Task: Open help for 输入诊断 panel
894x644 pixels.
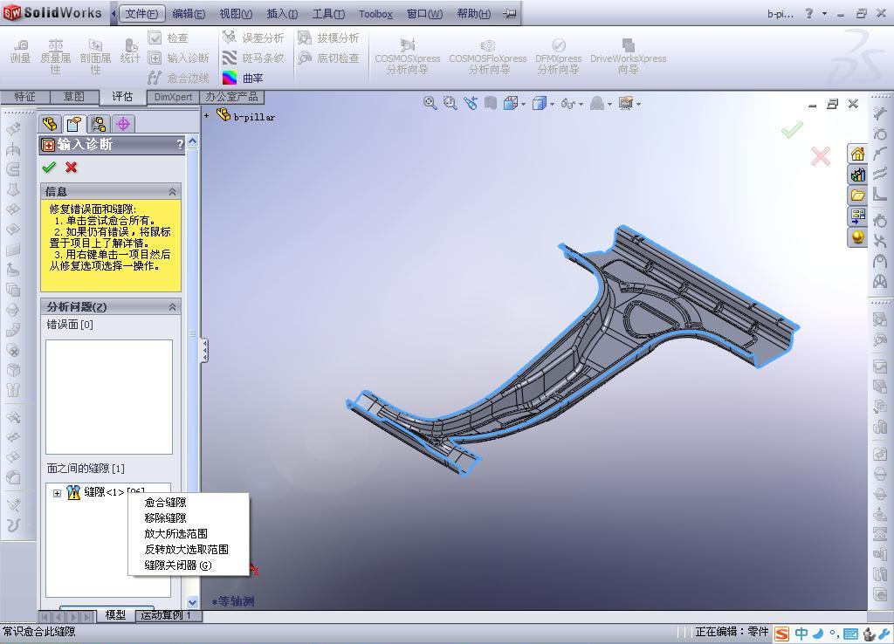Action: (180, 144)
